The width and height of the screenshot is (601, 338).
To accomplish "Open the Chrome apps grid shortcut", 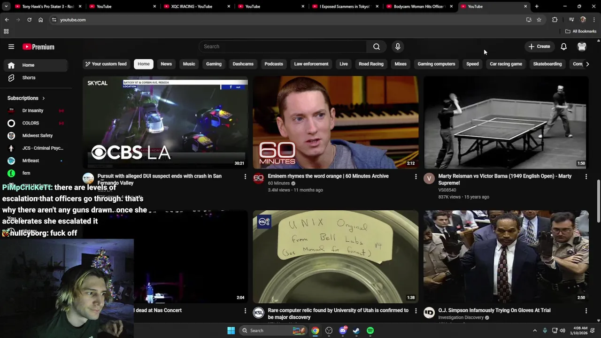I will click(x=6, y=31).
